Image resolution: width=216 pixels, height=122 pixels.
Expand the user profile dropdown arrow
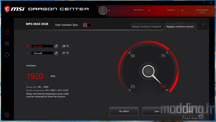[x=109, y=11]
